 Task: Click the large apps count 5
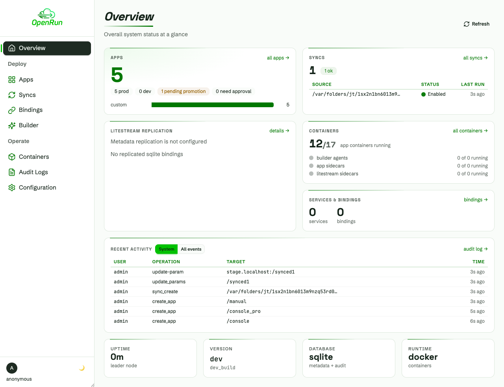click(117, 75)
